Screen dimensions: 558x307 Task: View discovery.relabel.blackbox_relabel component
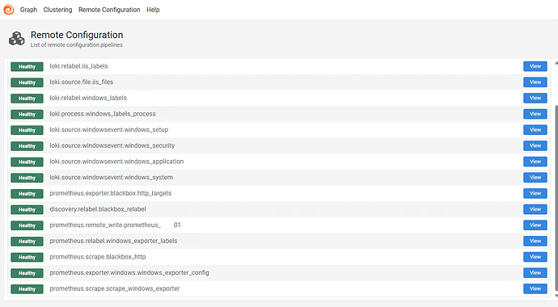click(535, 209)
